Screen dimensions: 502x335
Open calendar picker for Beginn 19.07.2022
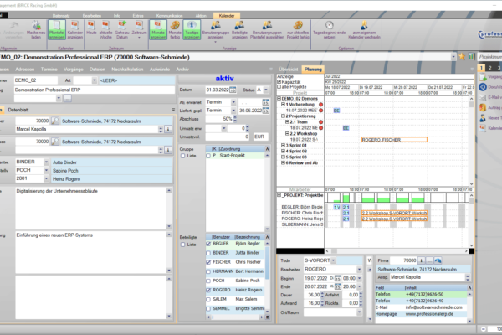(338, 278)
